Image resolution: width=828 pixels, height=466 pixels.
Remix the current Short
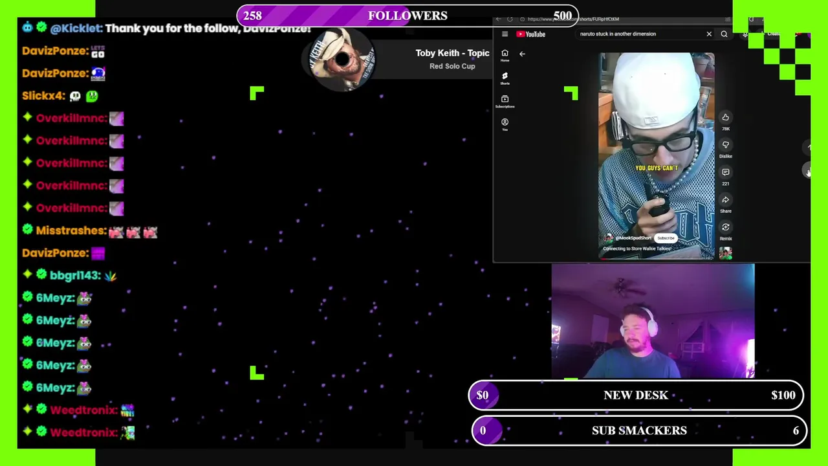tap(725, 228)
